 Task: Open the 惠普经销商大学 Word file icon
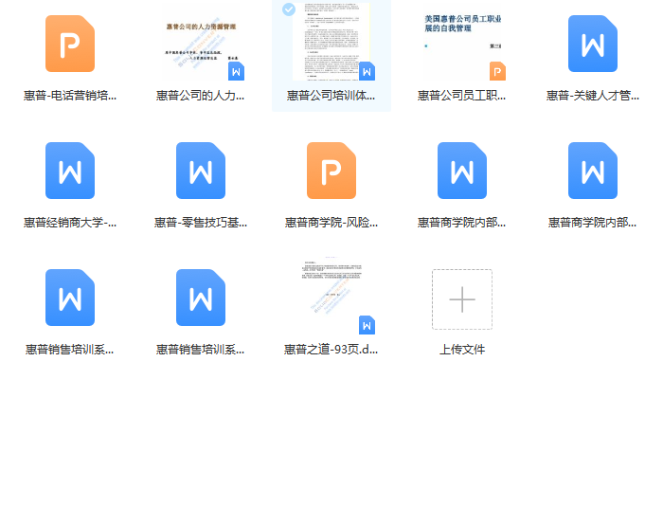coord(70,171)
